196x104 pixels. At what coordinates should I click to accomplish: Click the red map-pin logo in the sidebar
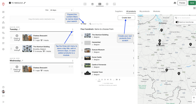(x=3, y=4)
